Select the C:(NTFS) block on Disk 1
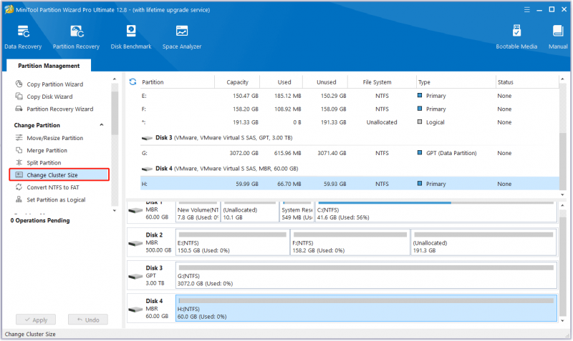The image size is (573, 341). [x=436, y=212]
